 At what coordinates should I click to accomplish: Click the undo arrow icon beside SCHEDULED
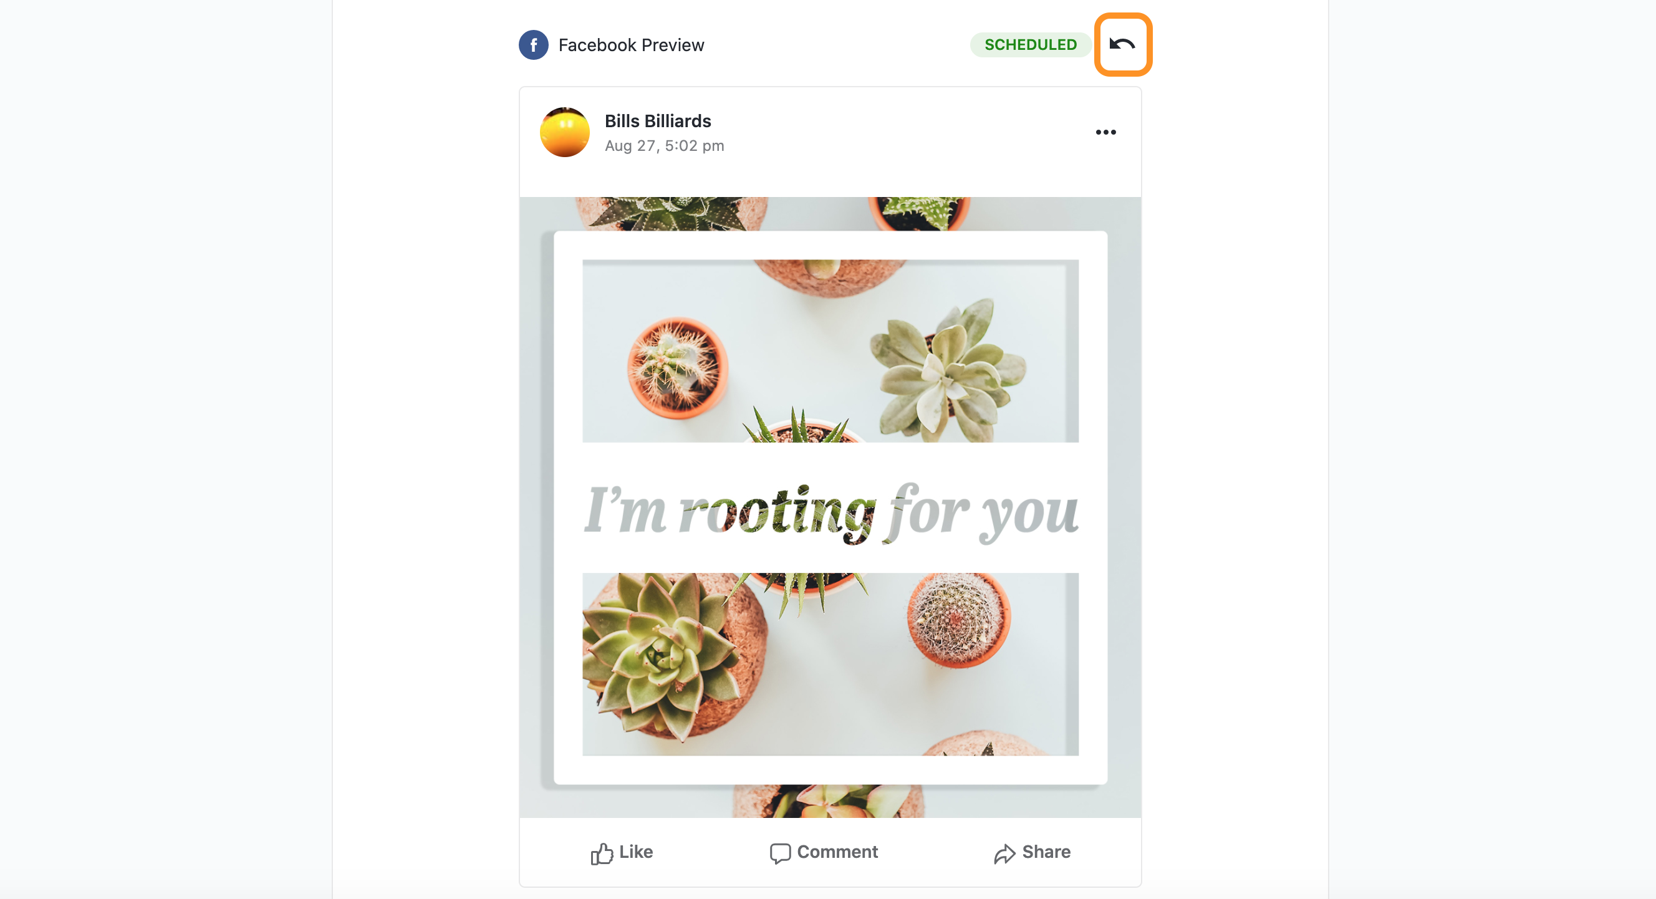click(x=1122, y=44)
